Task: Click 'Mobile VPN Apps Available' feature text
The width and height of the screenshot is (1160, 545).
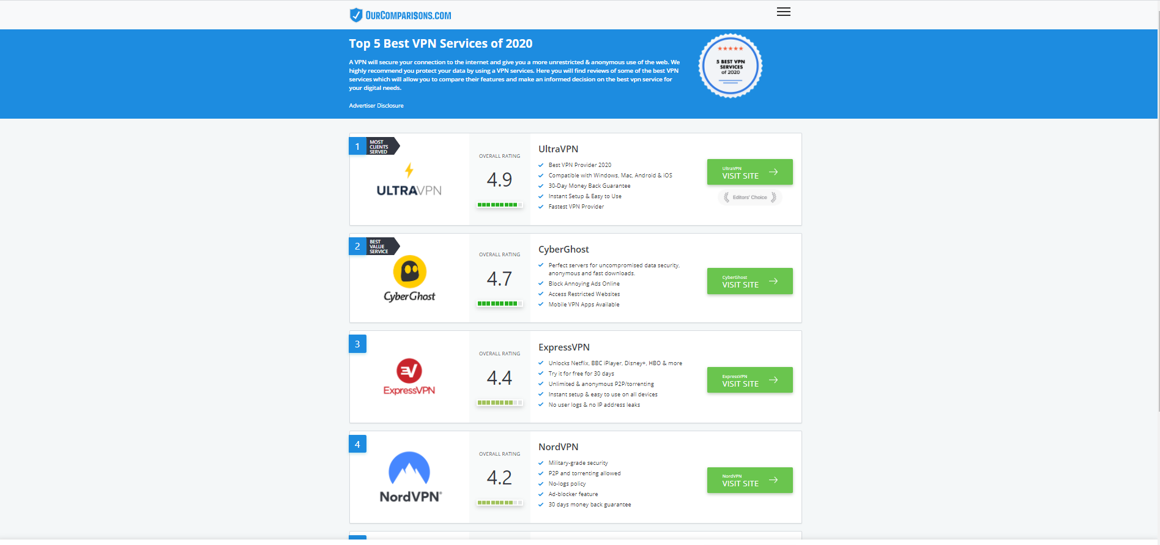Action: [584, 305]
